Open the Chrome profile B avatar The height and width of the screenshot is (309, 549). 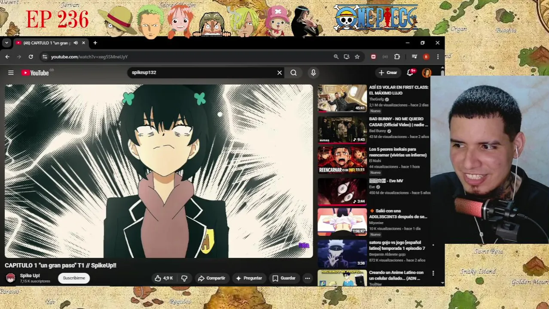(426, 57)
